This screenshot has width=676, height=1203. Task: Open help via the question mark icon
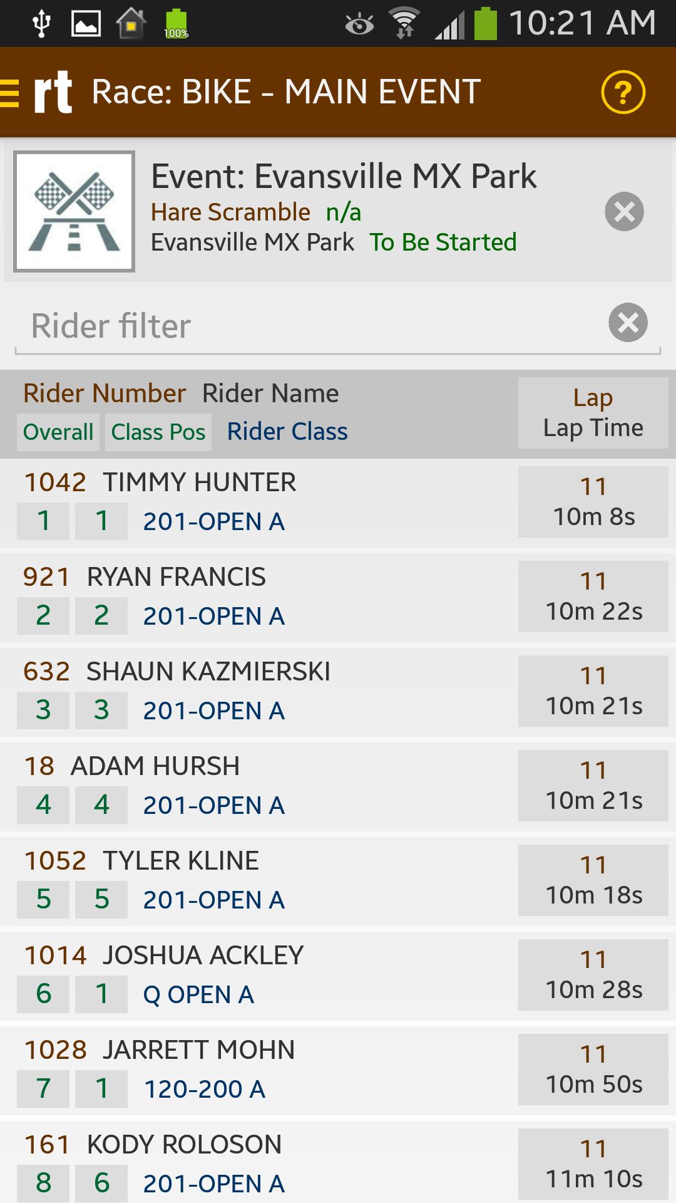coord(624,91)
